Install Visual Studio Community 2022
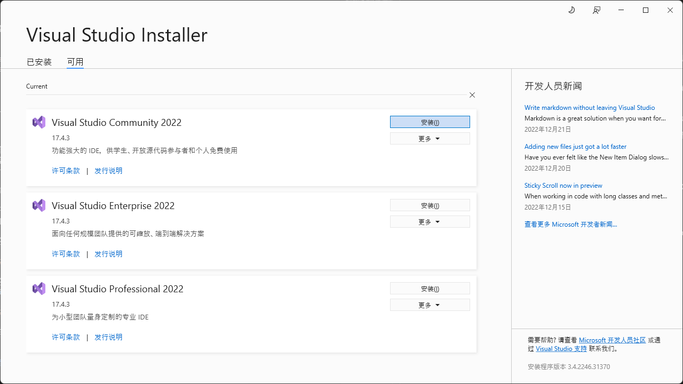Screen dimensions: 683x384 point(430,122)
